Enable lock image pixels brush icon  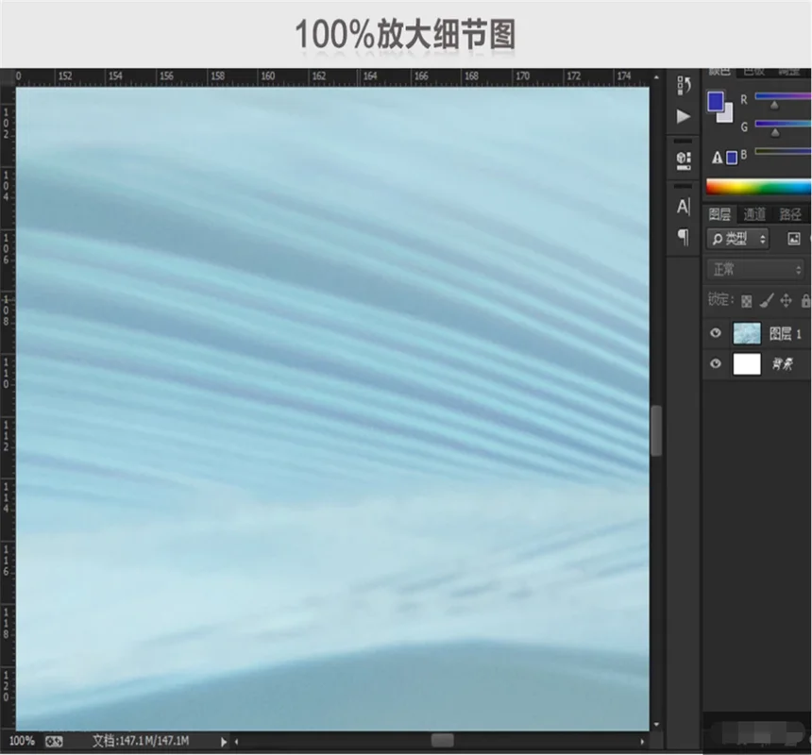coord(767,300)
